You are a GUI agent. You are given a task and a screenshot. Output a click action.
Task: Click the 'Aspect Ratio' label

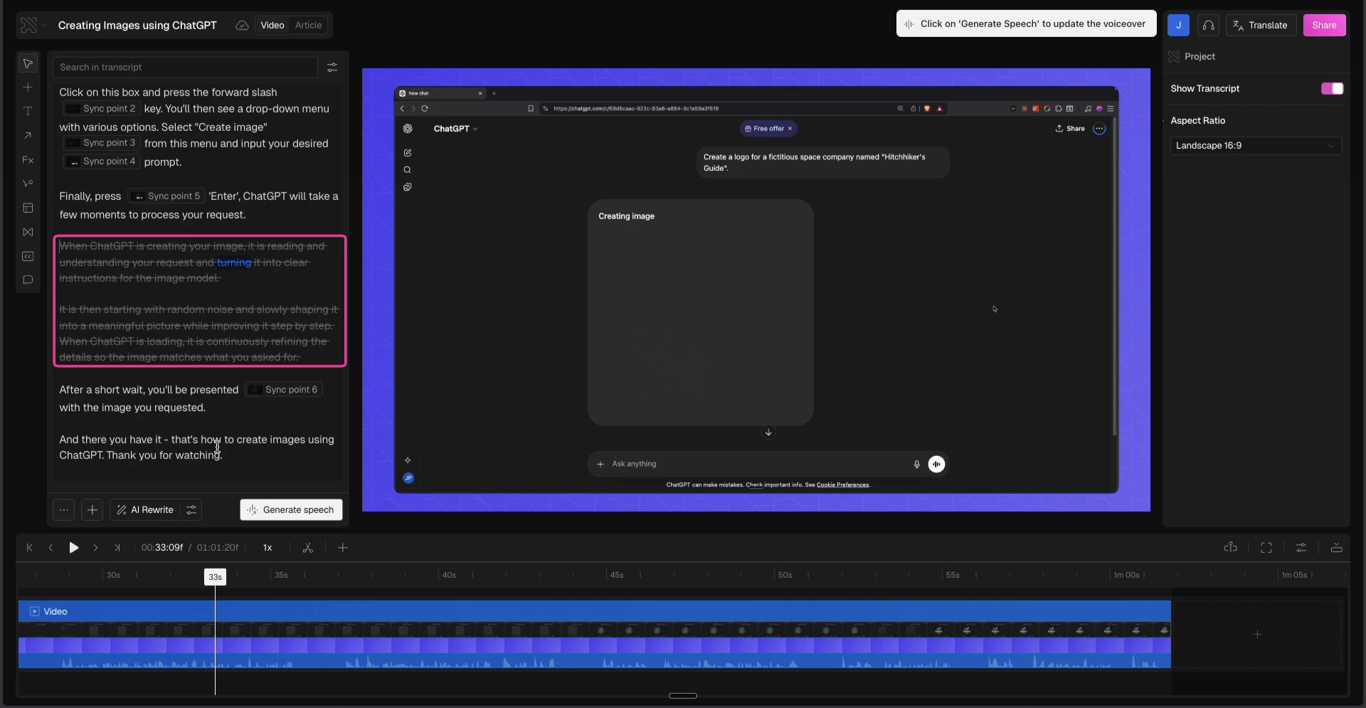[1198, 121]
